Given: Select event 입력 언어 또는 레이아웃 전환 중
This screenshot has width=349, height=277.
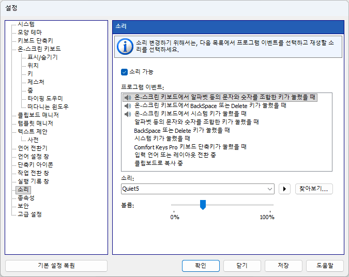Looking at the screenshot, I should [175, 156].
